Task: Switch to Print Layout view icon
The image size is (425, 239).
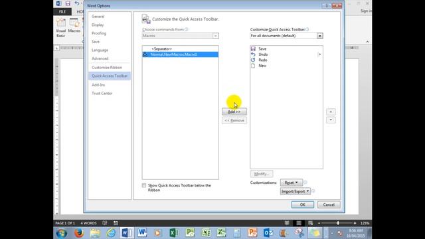Action: [x=299, y=223]
